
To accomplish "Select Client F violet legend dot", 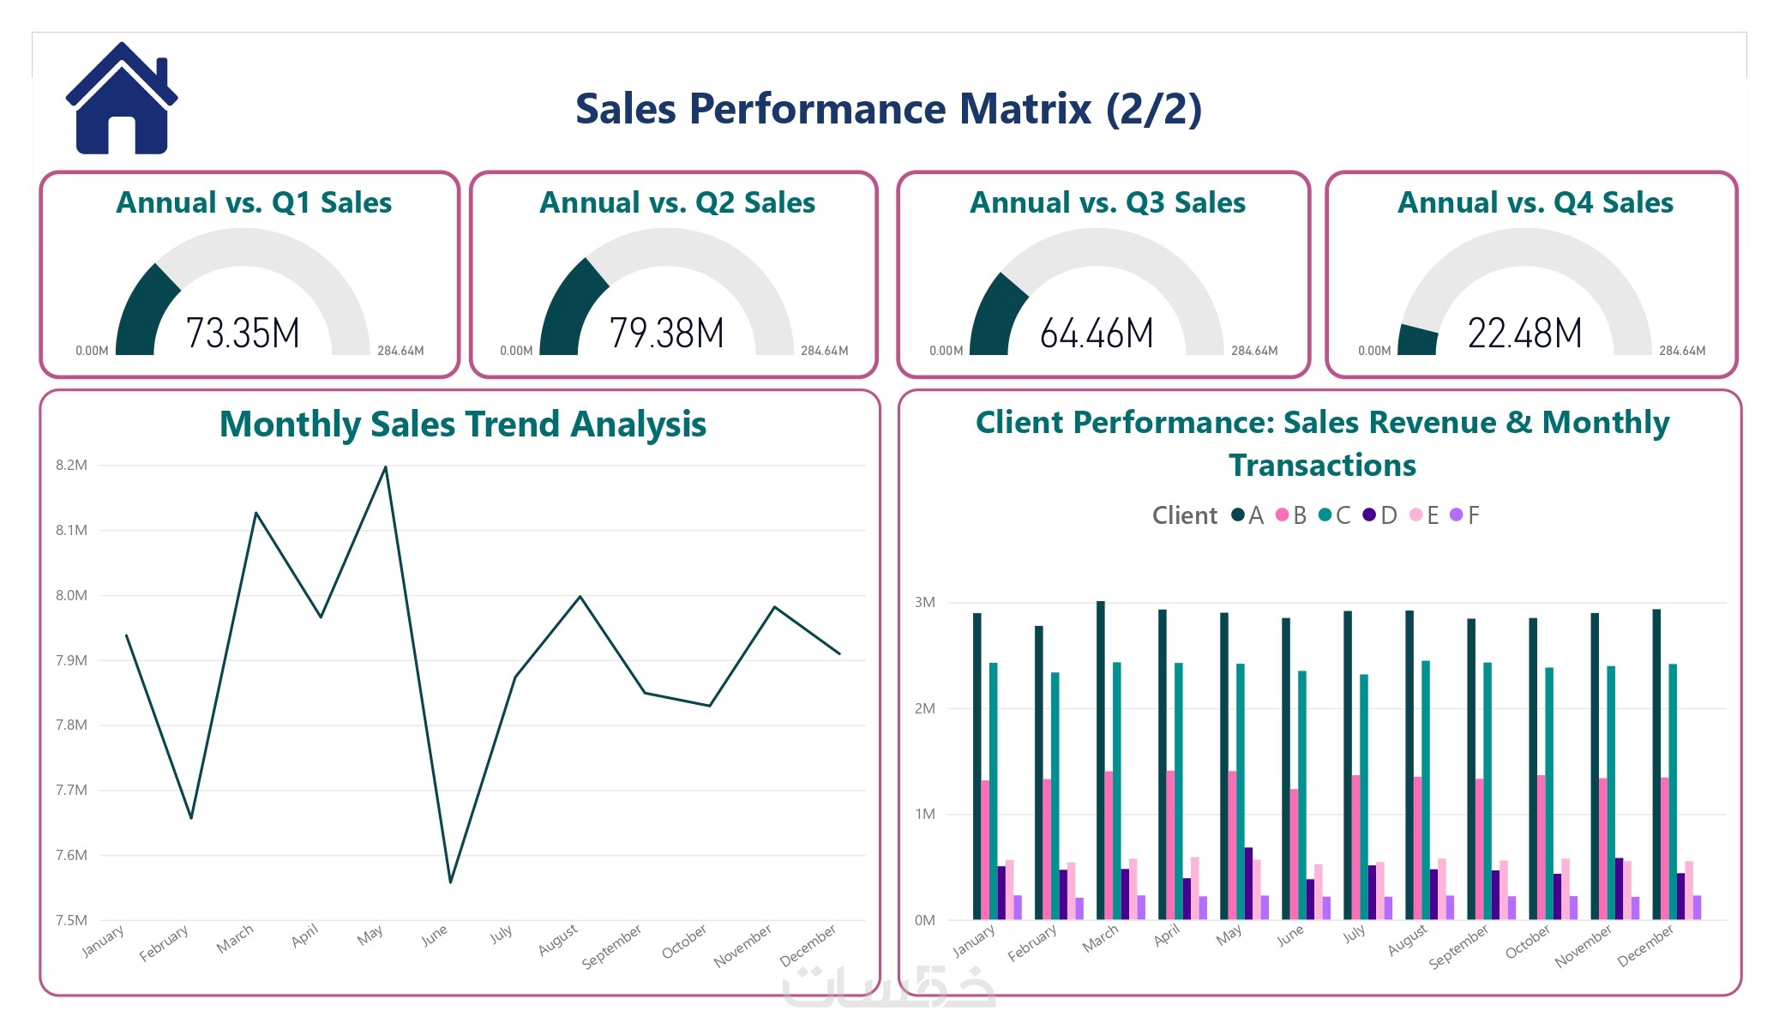I will click(x=1456, y=515).
